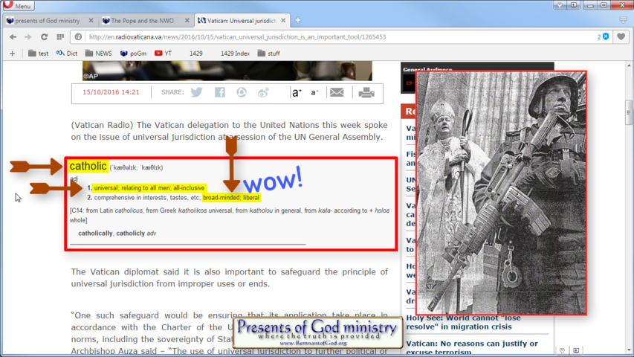
Task: Expand the poGm bookmarks folder
Action: coord(132,54)
